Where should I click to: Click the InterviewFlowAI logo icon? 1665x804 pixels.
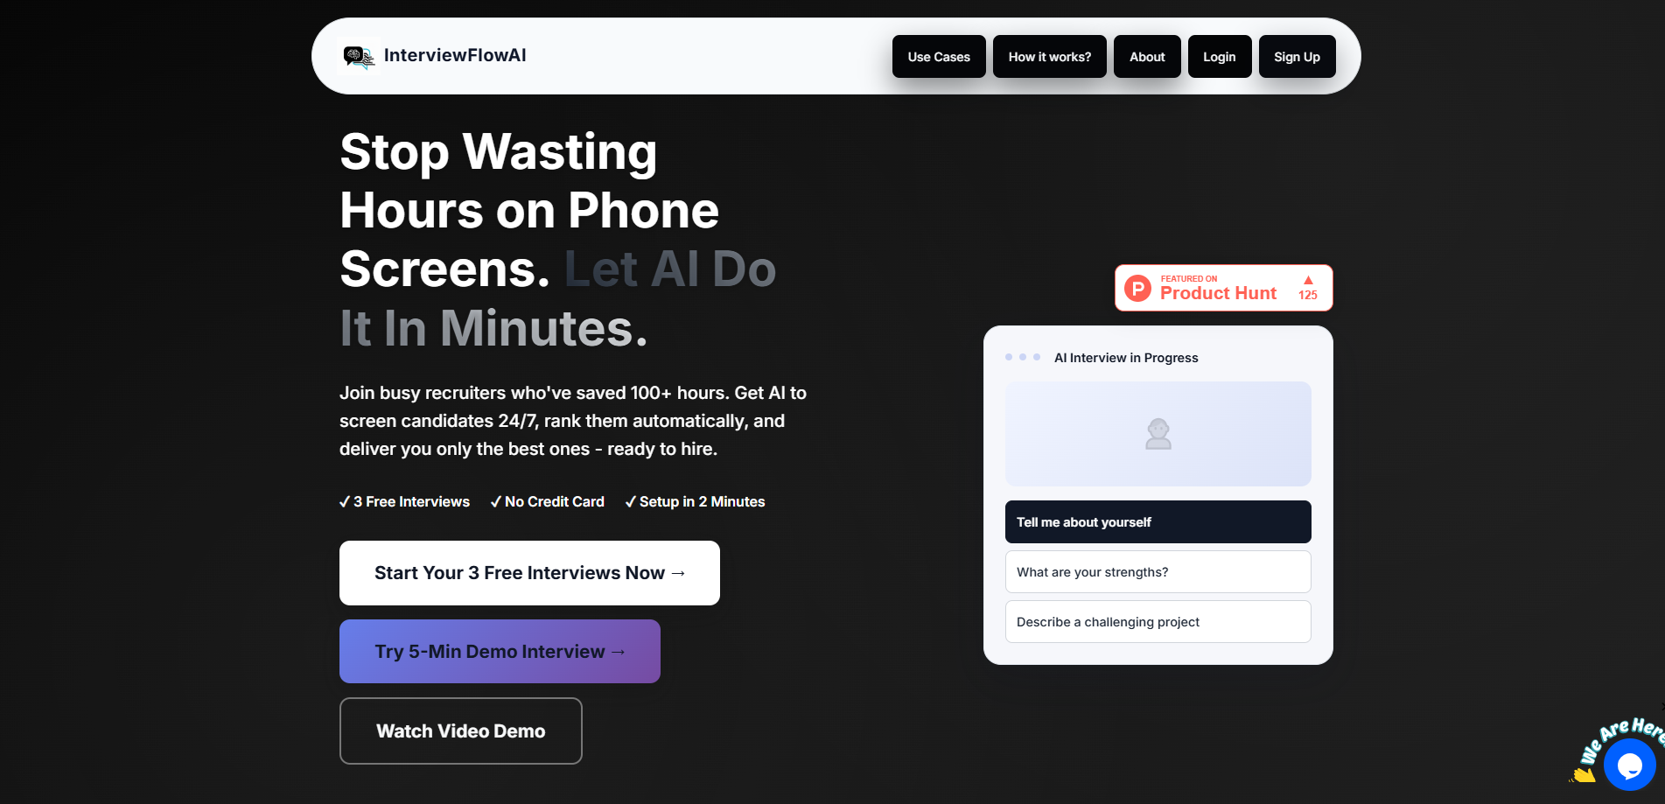[x=358, y=55]
